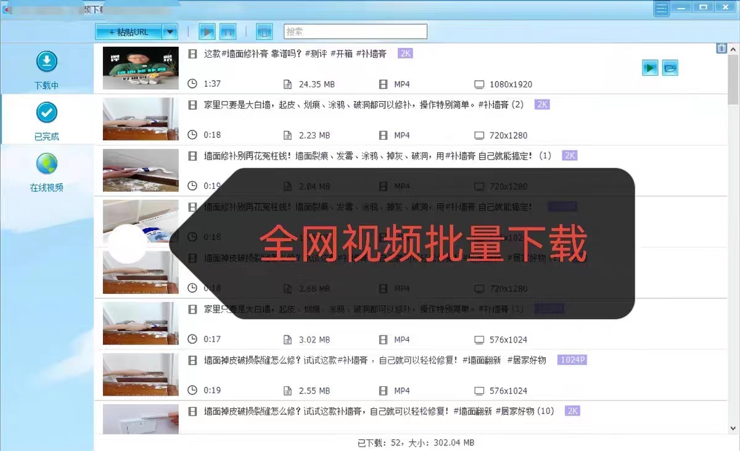Screen dimensions: 740x451
Task: Click the trash icon above the list
Action: pyautogui.click(x=721, y=48)
